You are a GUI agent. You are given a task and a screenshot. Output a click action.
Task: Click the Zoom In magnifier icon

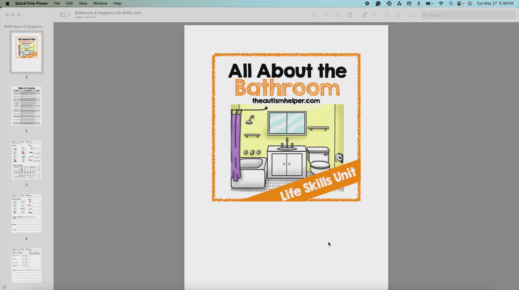click(x=338, y=15)
